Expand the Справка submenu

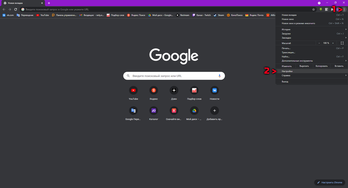point(311,75)
